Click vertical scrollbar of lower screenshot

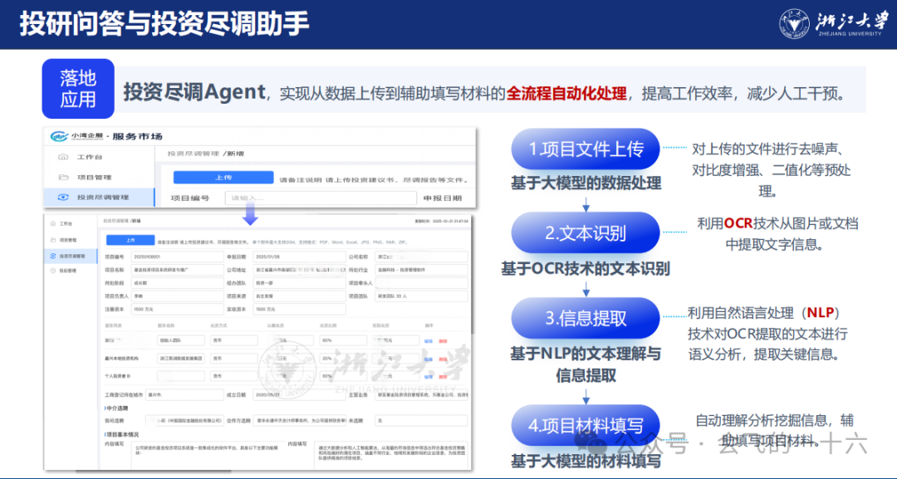click(x=472, y=275)
